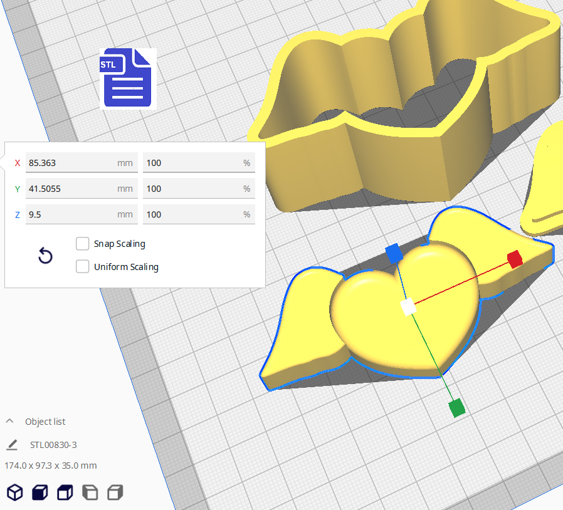The width and height of the screenshot is (563, 510).
Task: Switch to top view cube icon
Action: pos(65,492)
